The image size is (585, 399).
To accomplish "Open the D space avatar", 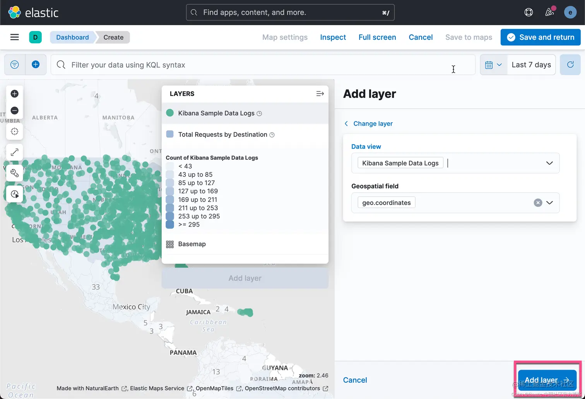I will (x=35, y=37).
